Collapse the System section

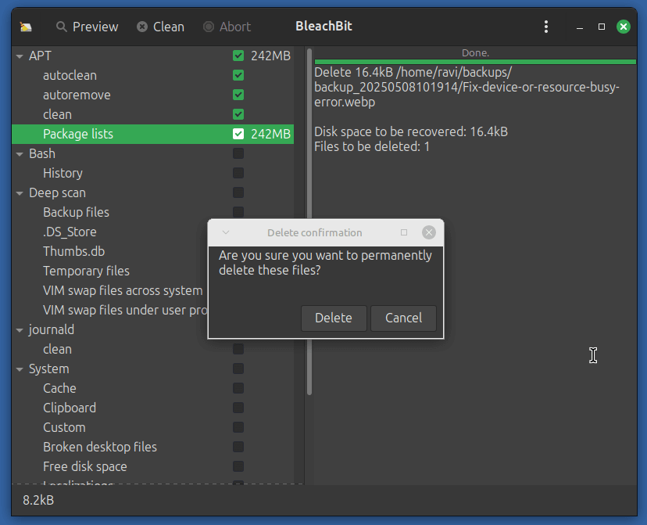(x=20, y=369)
